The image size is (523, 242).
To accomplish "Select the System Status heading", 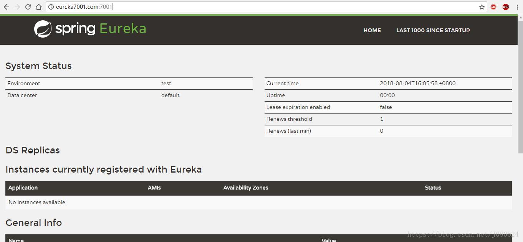I will click(x=39, y=66).
